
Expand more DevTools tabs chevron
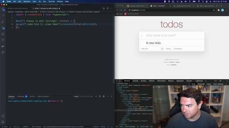pos(206,81)
